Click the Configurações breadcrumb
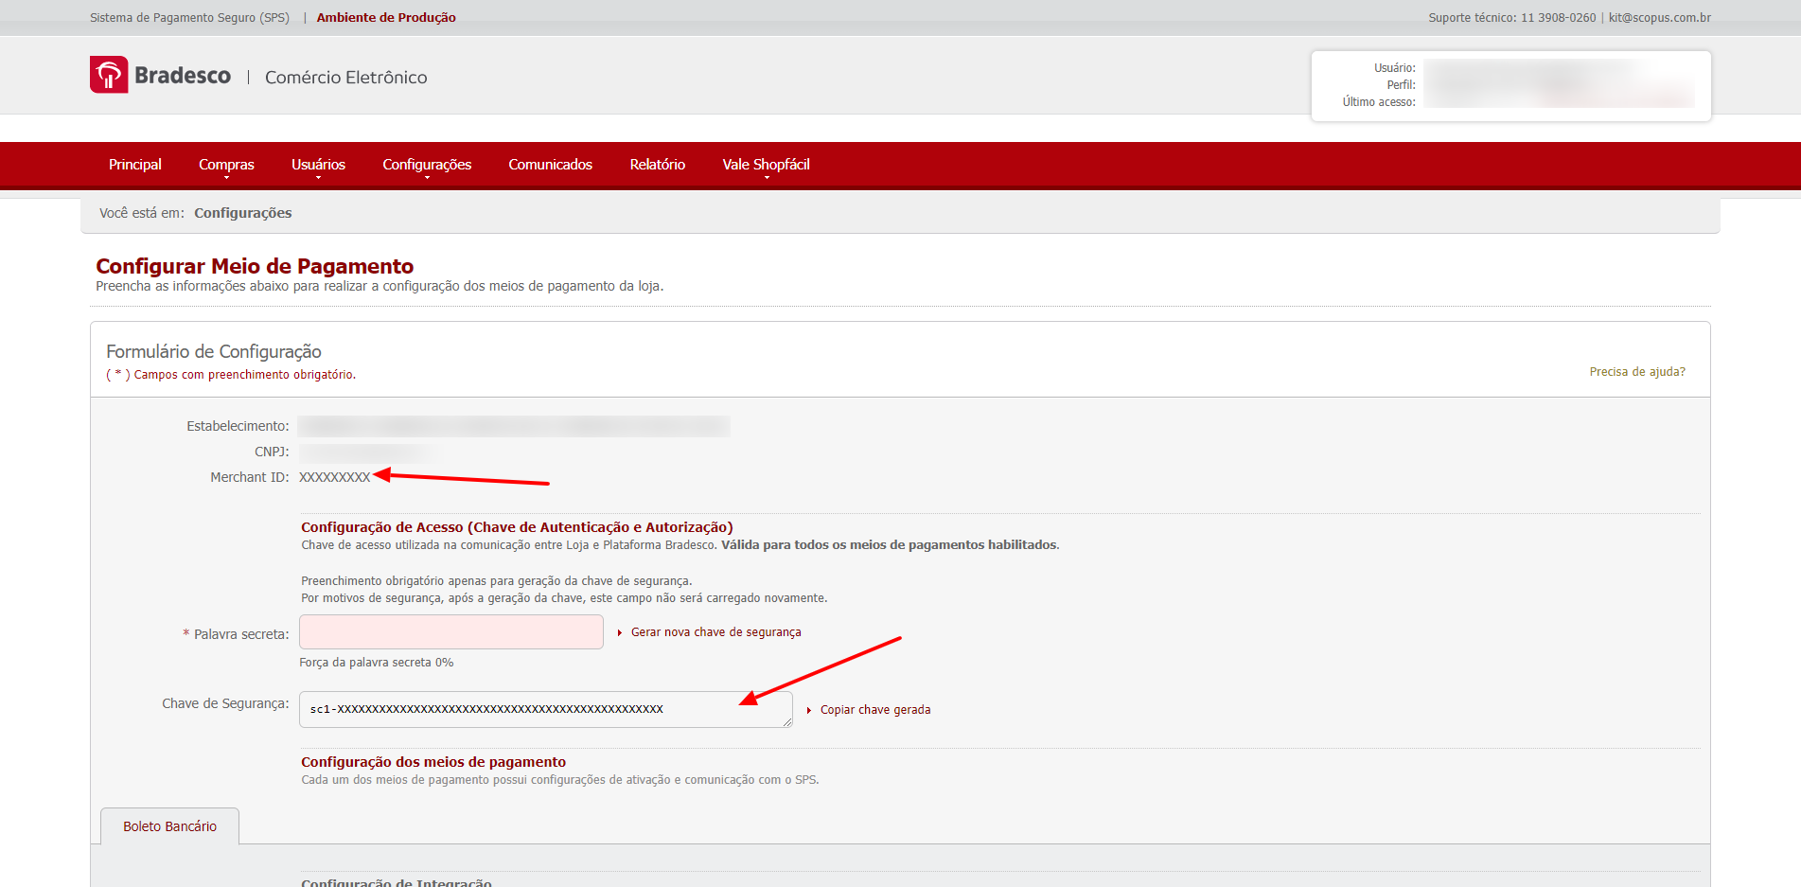 (243, 213)
